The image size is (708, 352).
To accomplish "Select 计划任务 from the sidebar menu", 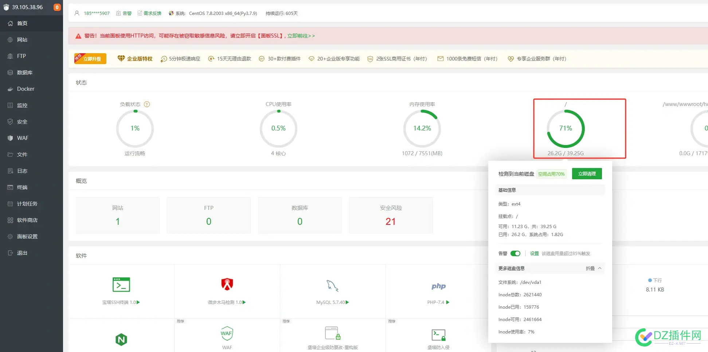I will pos(27,204).
